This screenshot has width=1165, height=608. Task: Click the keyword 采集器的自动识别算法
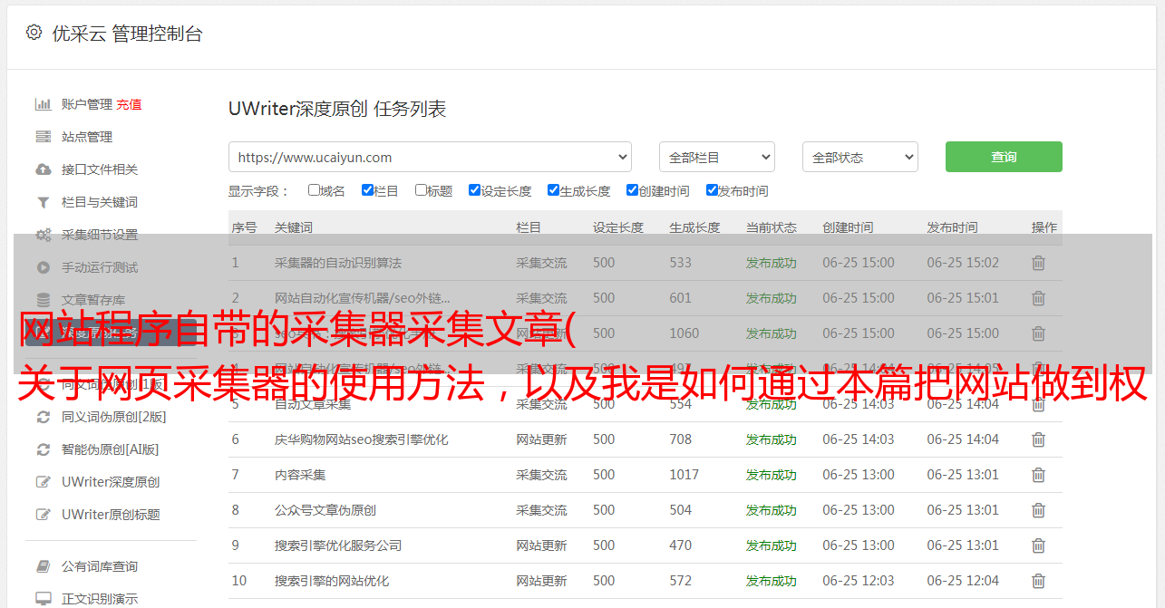(x=338, y=263)
